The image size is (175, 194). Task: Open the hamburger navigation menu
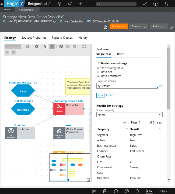click(2, 4)
